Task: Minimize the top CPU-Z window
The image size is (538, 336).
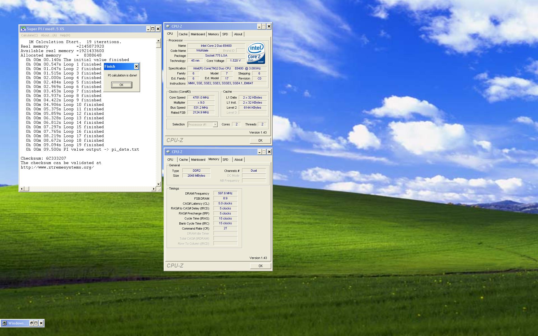Action: coord(259,26)
